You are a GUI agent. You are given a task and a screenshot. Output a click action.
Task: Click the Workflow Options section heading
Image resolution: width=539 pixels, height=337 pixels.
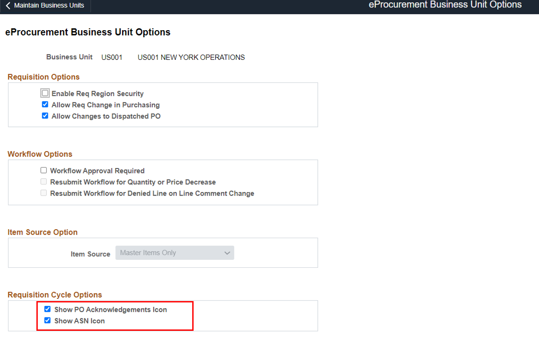pyautogui.click(x=40, y=154)
